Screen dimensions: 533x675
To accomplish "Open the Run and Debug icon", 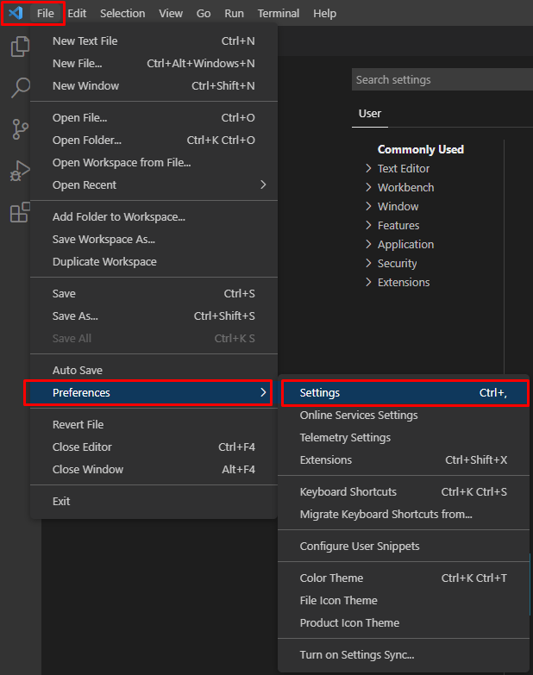I will tap(20, 171).
